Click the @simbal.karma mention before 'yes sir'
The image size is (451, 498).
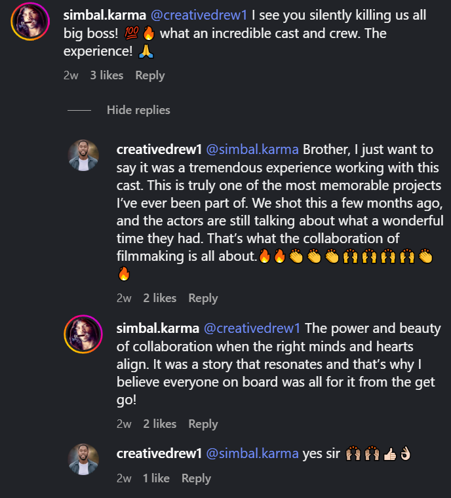tap(252, 453)
